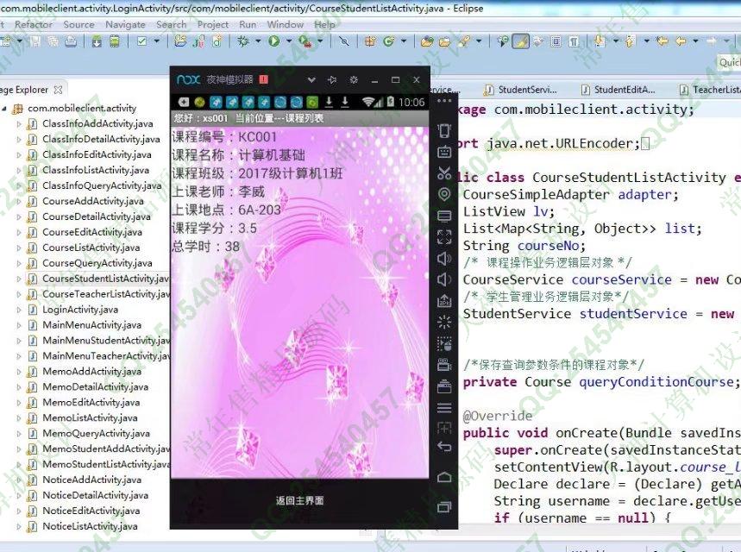Open the Navigate menu
741x552 pixels.
[x=125, y=25]
